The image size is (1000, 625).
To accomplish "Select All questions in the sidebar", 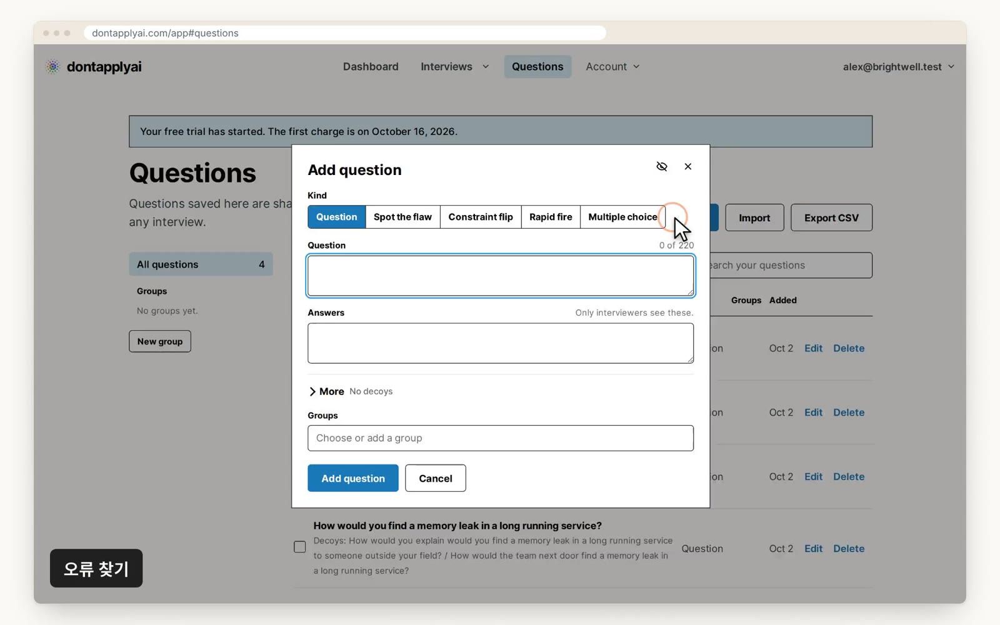I will click(201, 264).
